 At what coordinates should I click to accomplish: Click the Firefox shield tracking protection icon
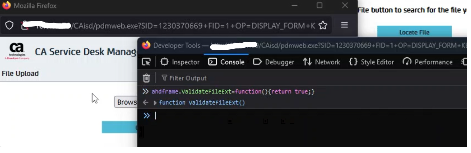(9, 25)
